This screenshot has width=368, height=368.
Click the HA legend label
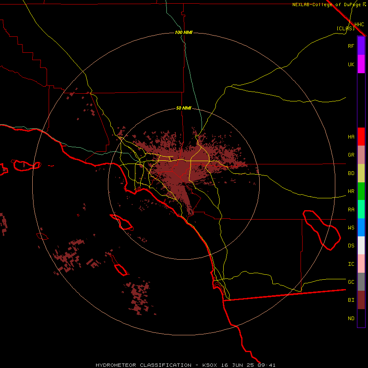(x=351, y=137)
